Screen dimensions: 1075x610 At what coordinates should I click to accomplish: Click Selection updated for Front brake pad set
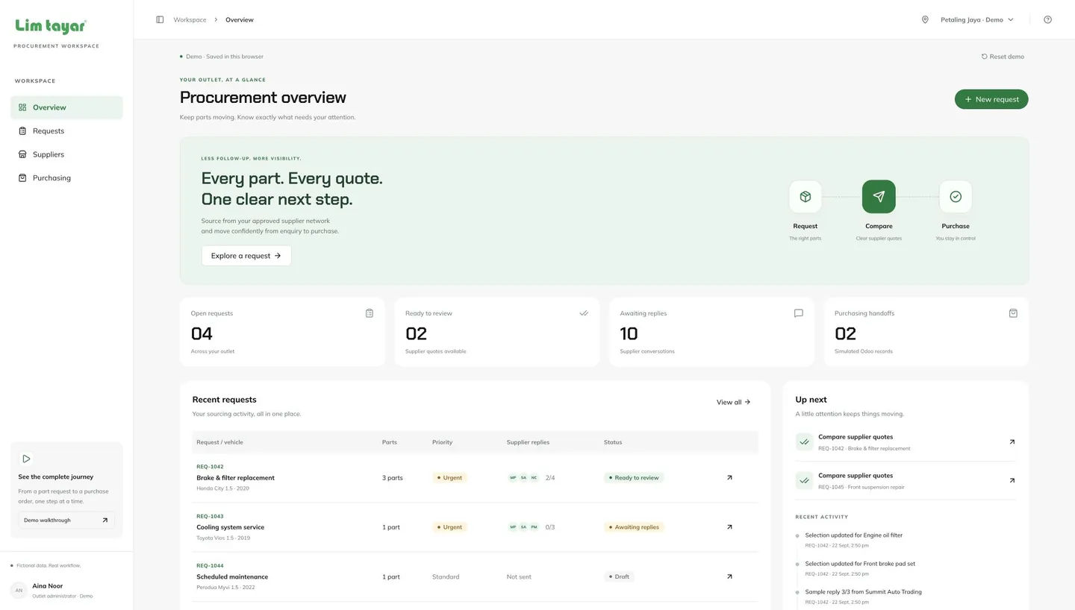[x=860, y=564]
